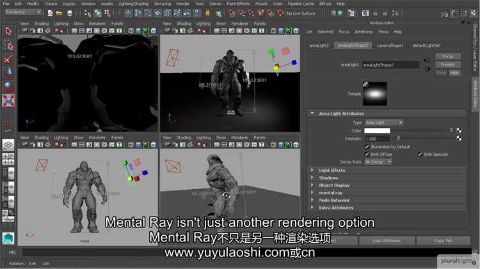Image resolution: width=480 pixels, height=269 pixels.
Task: Toggle camera select icon in bottom-left viewport
Action: (24, 144)
